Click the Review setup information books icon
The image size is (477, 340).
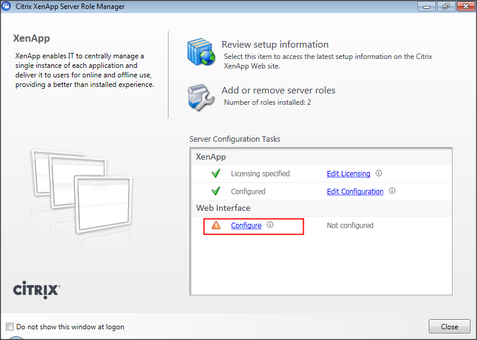coord(200,53)
